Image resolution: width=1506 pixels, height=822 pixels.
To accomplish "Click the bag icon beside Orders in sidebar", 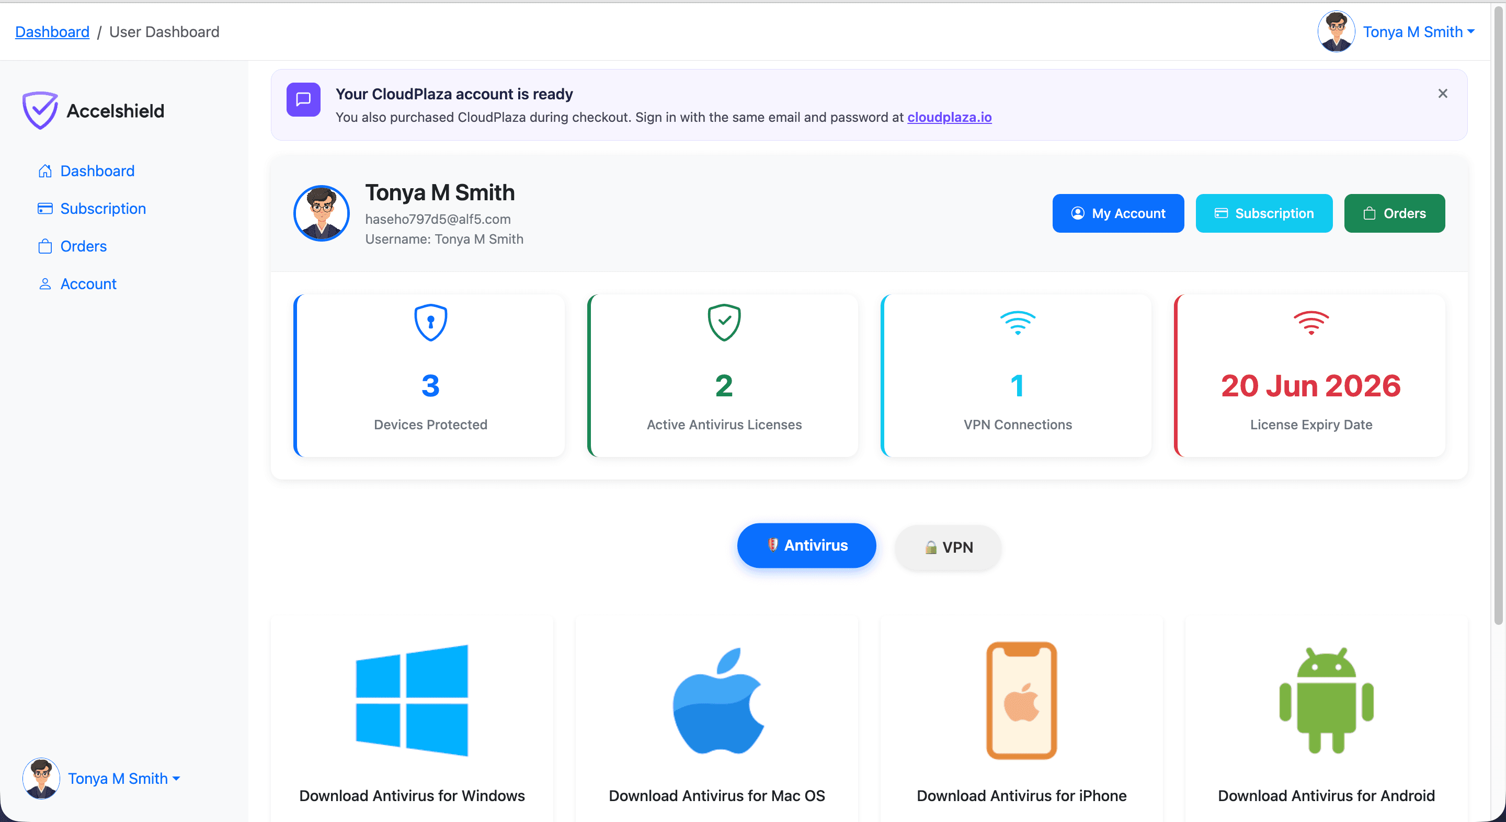I will 45,246.
